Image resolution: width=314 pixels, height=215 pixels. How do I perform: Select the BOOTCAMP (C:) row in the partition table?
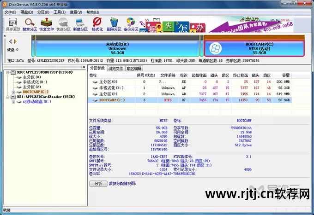tap(190, 100)
